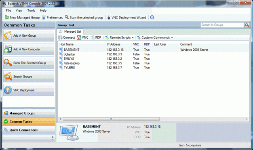Image resolution: width=253 pixels, height=150 pixels.
Task: Switch to the Managed List tab
Action: coord(70,31)
